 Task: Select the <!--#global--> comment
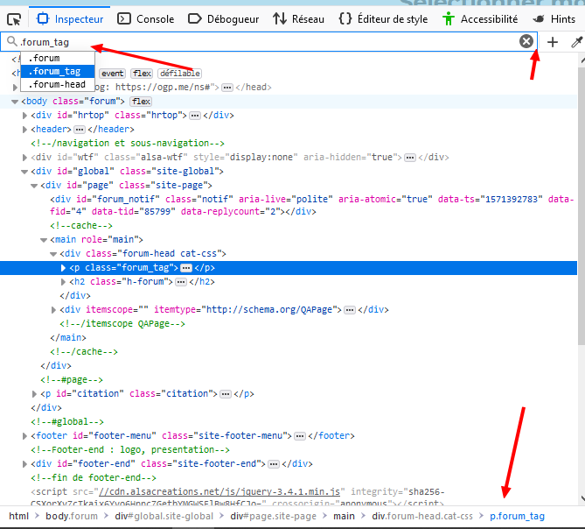tap(67, 422)
